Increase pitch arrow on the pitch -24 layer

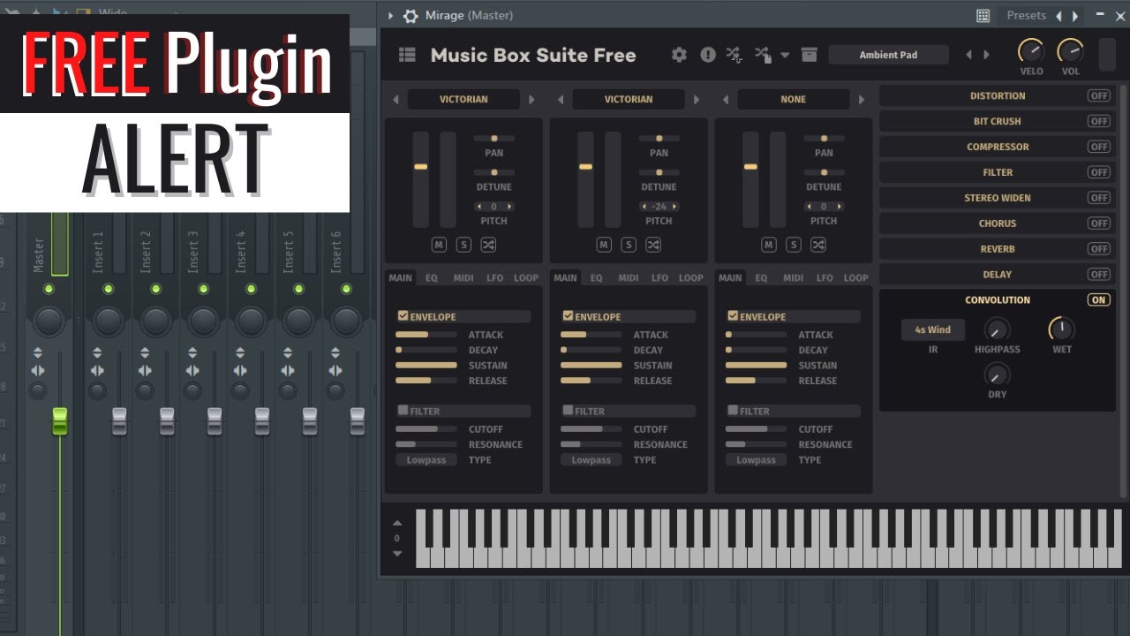pos(674,207)
